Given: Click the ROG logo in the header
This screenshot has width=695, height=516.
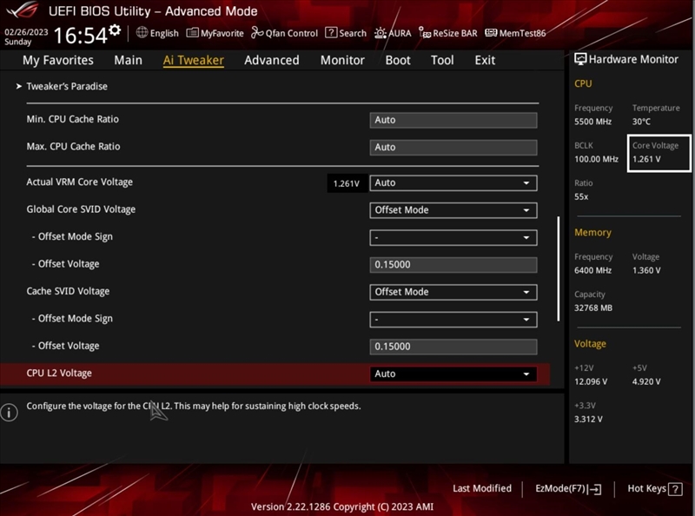Looking at the screenshot, I should 23,10.
